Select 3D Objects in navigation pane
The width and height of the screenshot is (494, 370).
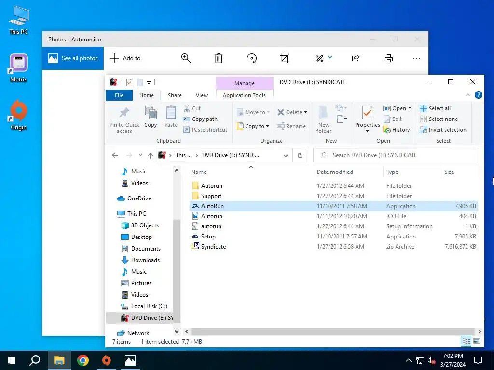[x=144, y=225]
